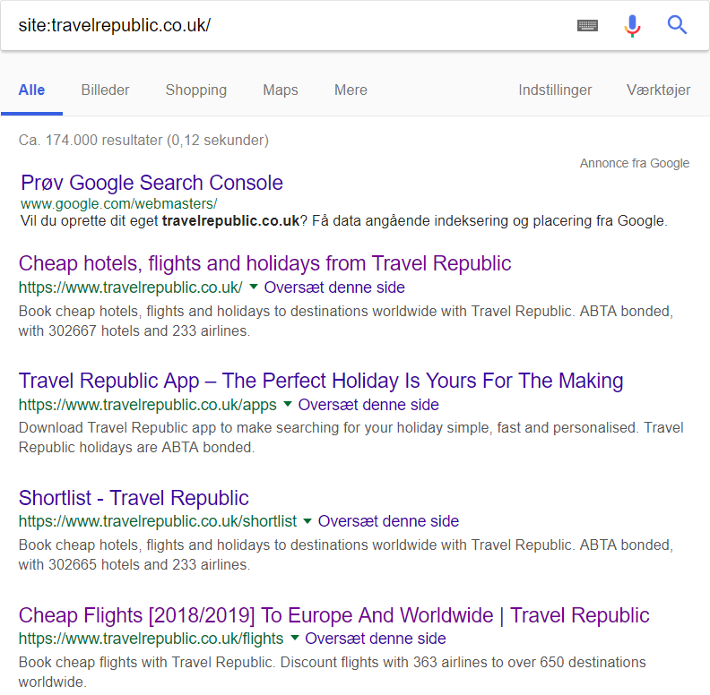
Task: Click Oversæt denne side for the apps result
Action: pos(368,405)
